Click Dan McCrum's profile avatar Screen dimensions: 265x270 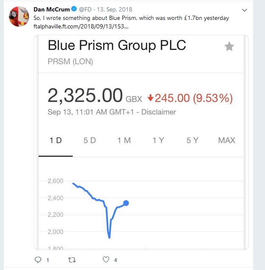pyautogui.click(x=19, y=17)
